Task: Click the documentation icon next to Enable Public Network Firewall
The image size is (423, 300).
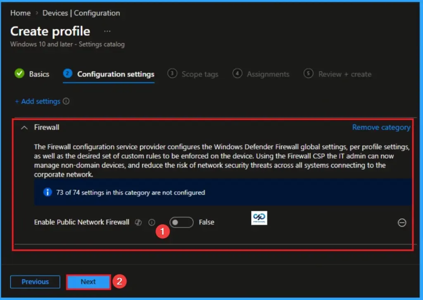Action: [138, 222]
